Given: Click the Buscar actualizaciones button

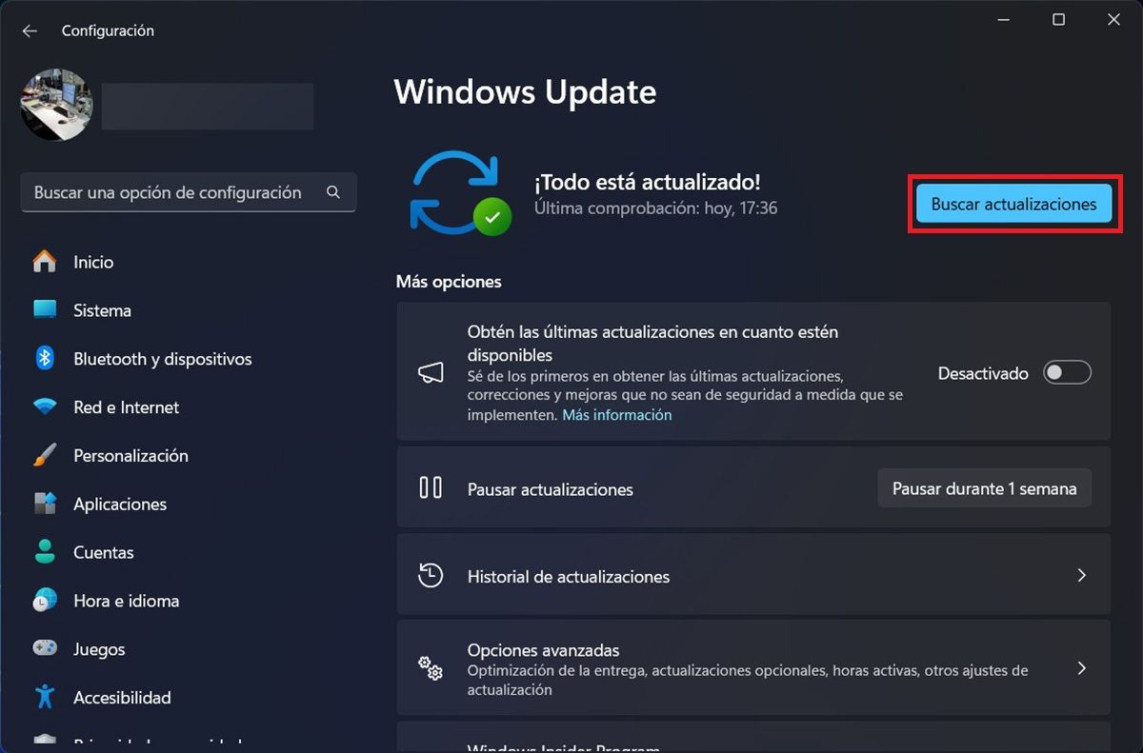Looking at the screenshot, I should click(x=1013, y=204).
